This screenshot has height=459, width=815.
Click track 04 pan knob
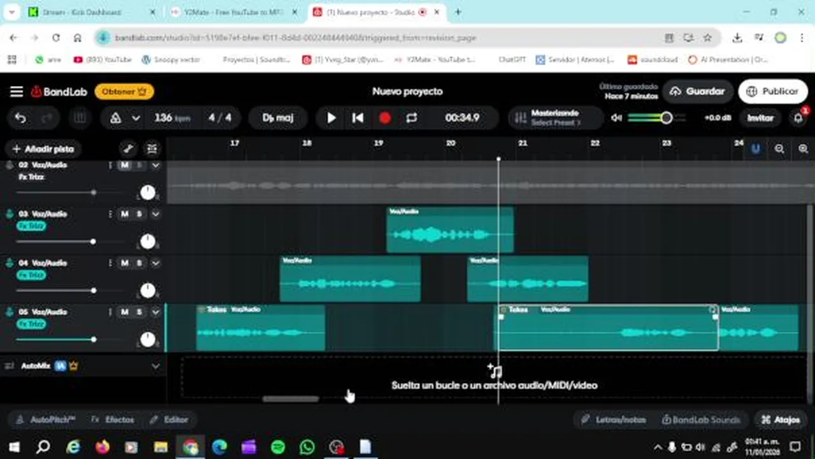point(148,291)
